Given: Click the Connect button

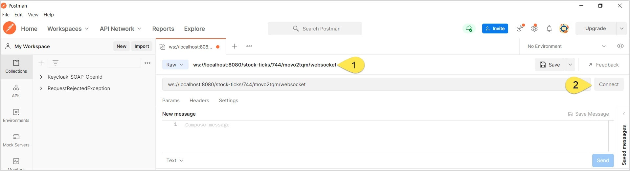Looking at the screenshot, I should 609,85.
